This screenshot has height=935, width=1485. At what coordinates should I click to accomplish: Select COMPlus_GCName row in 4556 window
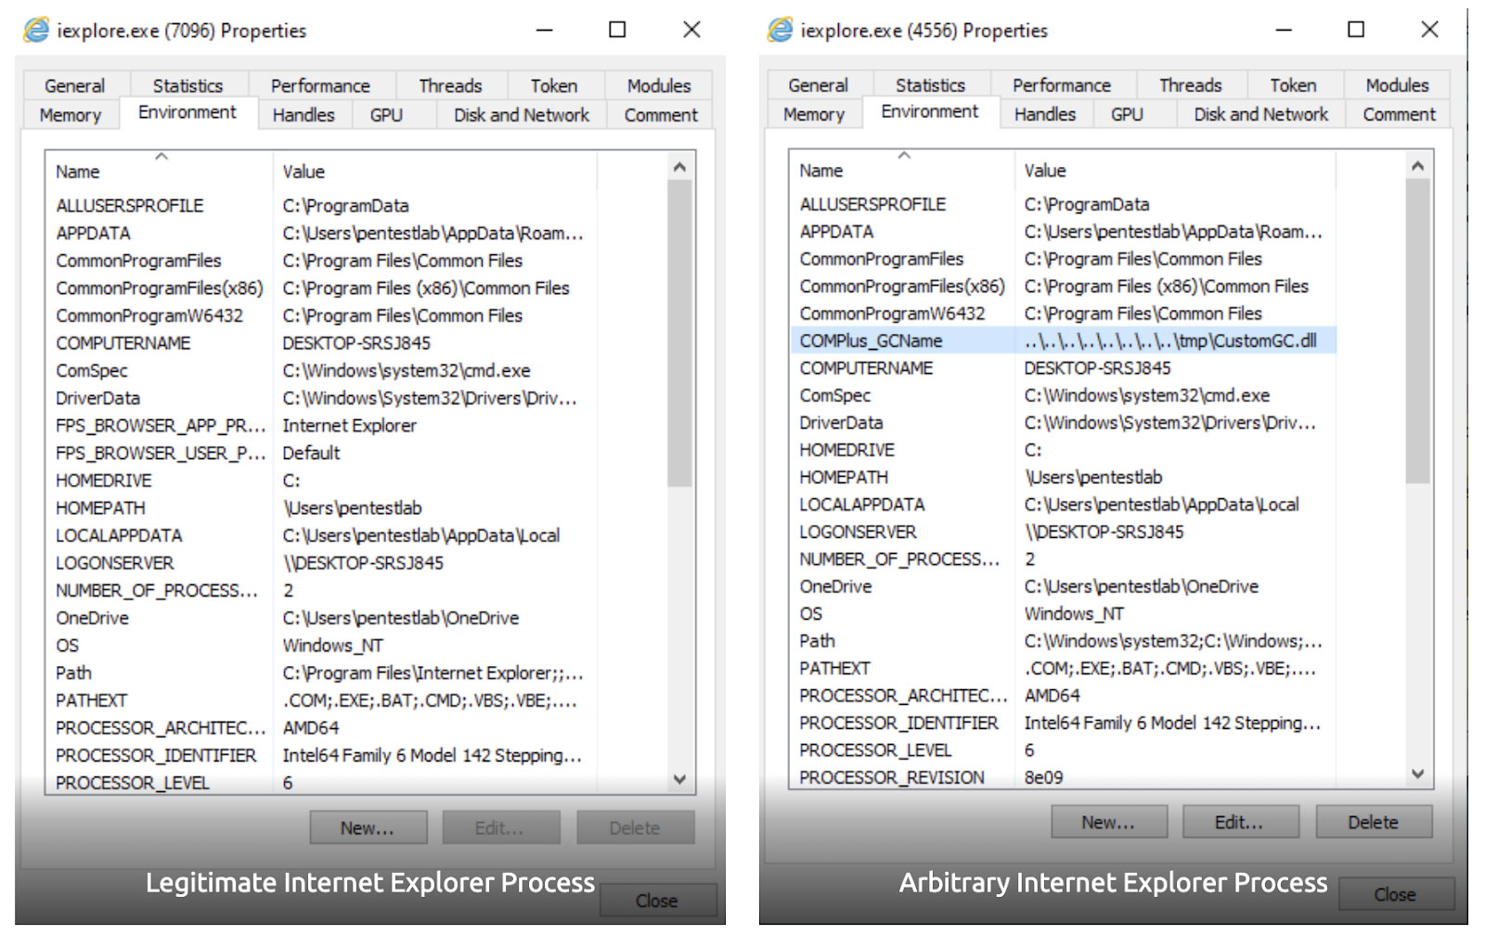pyautogui.click(x=1064, y=340)
